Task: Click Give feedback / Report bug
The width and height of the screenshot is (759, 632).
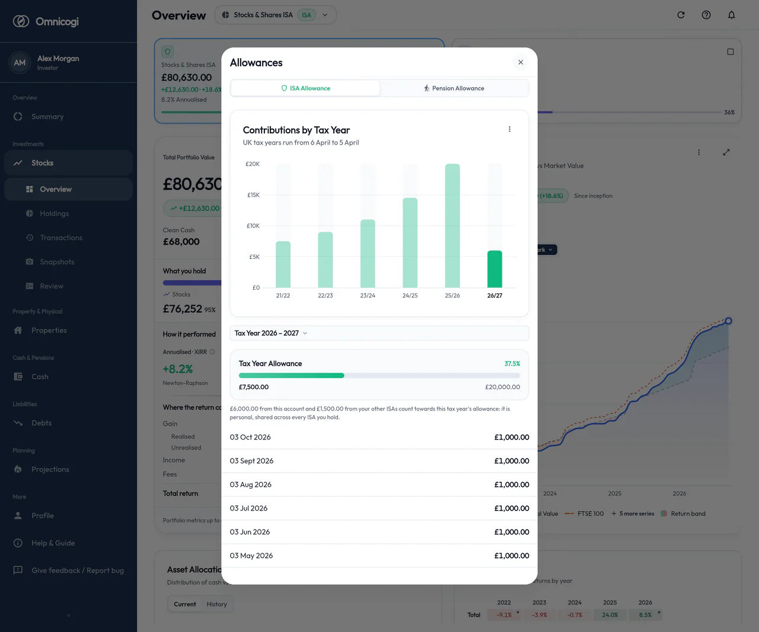Action: click(68, 570)
